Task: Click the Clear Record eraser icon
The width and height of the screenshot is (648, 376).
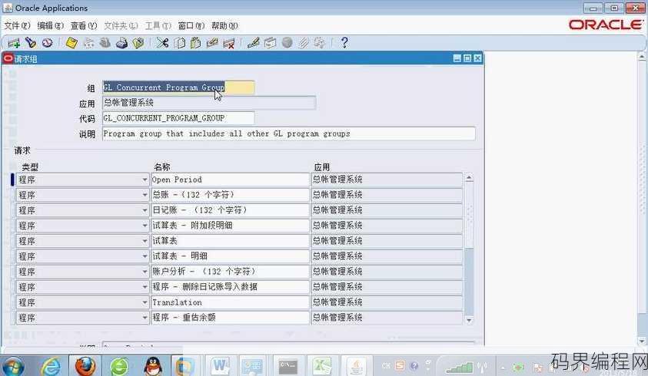Action: click(x=212, y=42)
